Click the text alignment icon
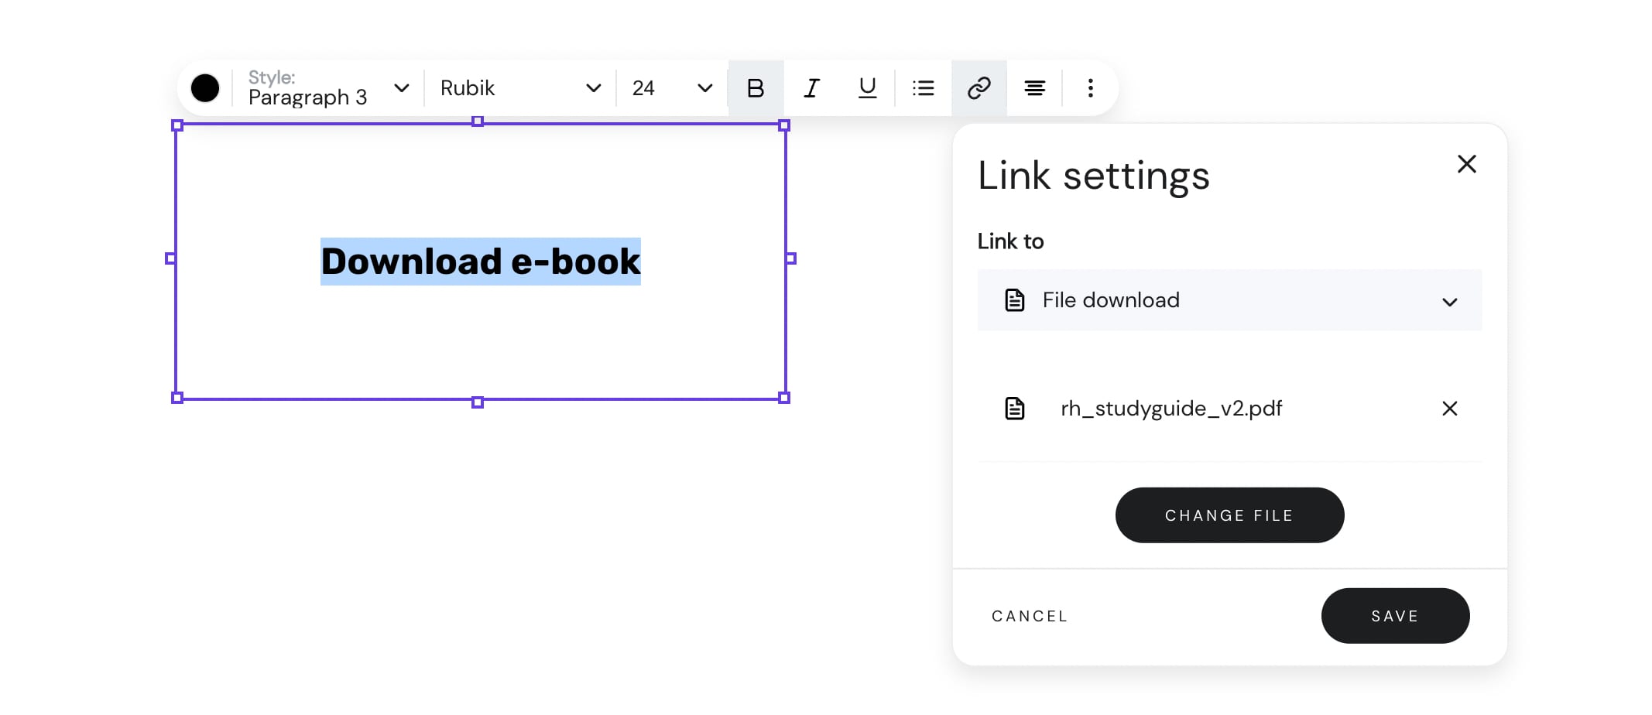This screenshot has height=715, width=1652. coord(1034,88)
